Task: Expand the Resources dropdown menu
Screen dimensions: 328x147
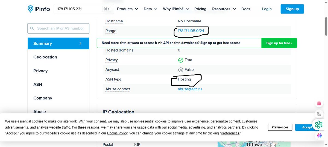Action: (224, 9)
